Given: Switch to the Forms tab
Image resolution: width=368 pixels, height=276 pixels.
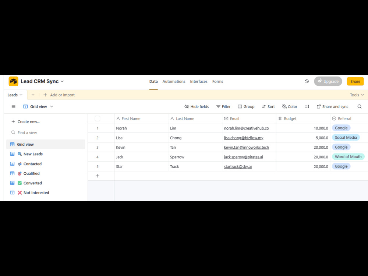Looking at the screenshot, I should pyautogui.click(x=218, y=81).
